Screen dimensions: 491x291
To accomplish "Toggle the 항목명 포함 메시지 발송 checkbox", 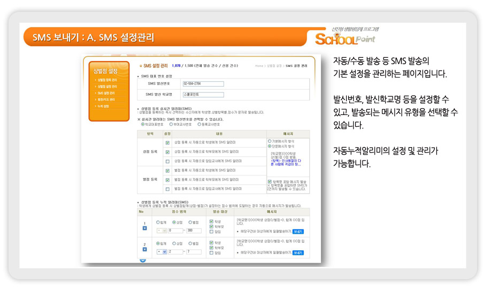I will tap(270, 182).
